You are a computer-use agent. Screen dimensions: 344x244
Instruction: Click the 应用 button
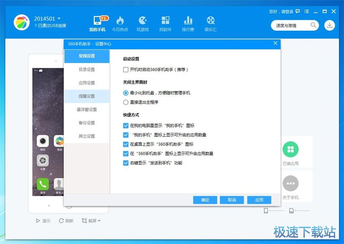point(259,200)
